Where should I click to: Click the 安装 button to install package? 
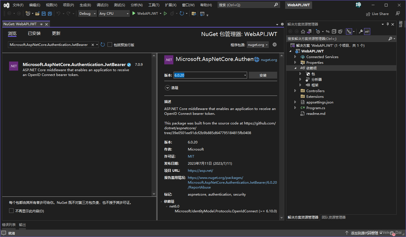263,75
